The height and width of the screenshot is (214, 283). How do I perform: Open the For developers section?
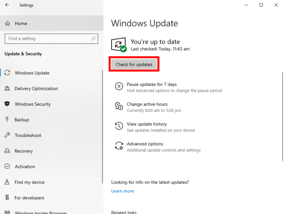(29, 198)
